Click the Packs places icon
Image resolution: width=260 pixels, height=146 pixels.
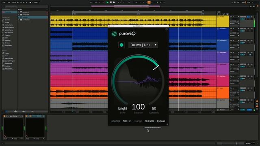coord(3,53)
